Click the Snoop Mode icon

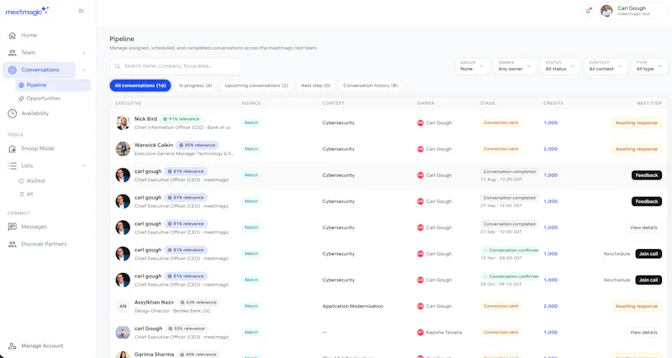click(x=13, y=148)
